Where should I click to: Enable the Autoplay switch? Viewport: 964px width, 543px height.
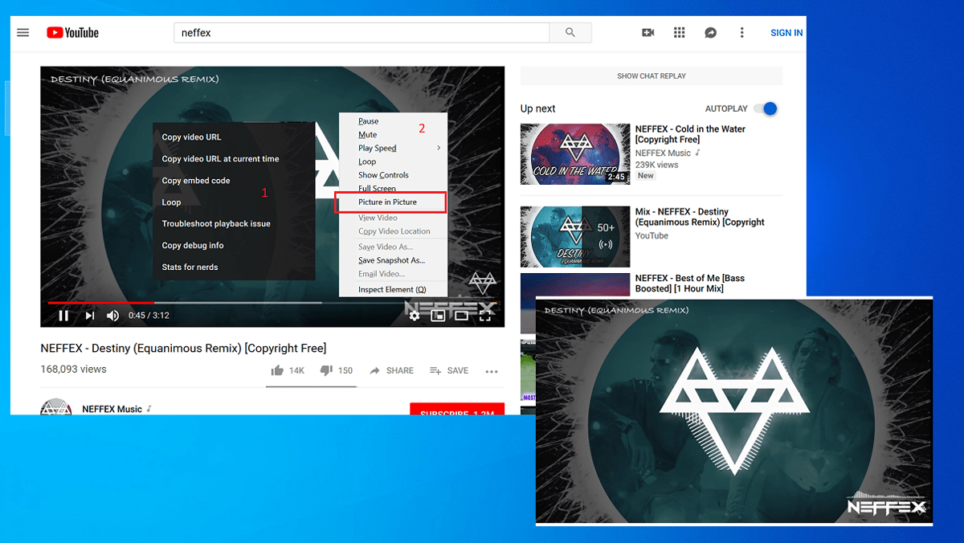[x=765, y=108]
